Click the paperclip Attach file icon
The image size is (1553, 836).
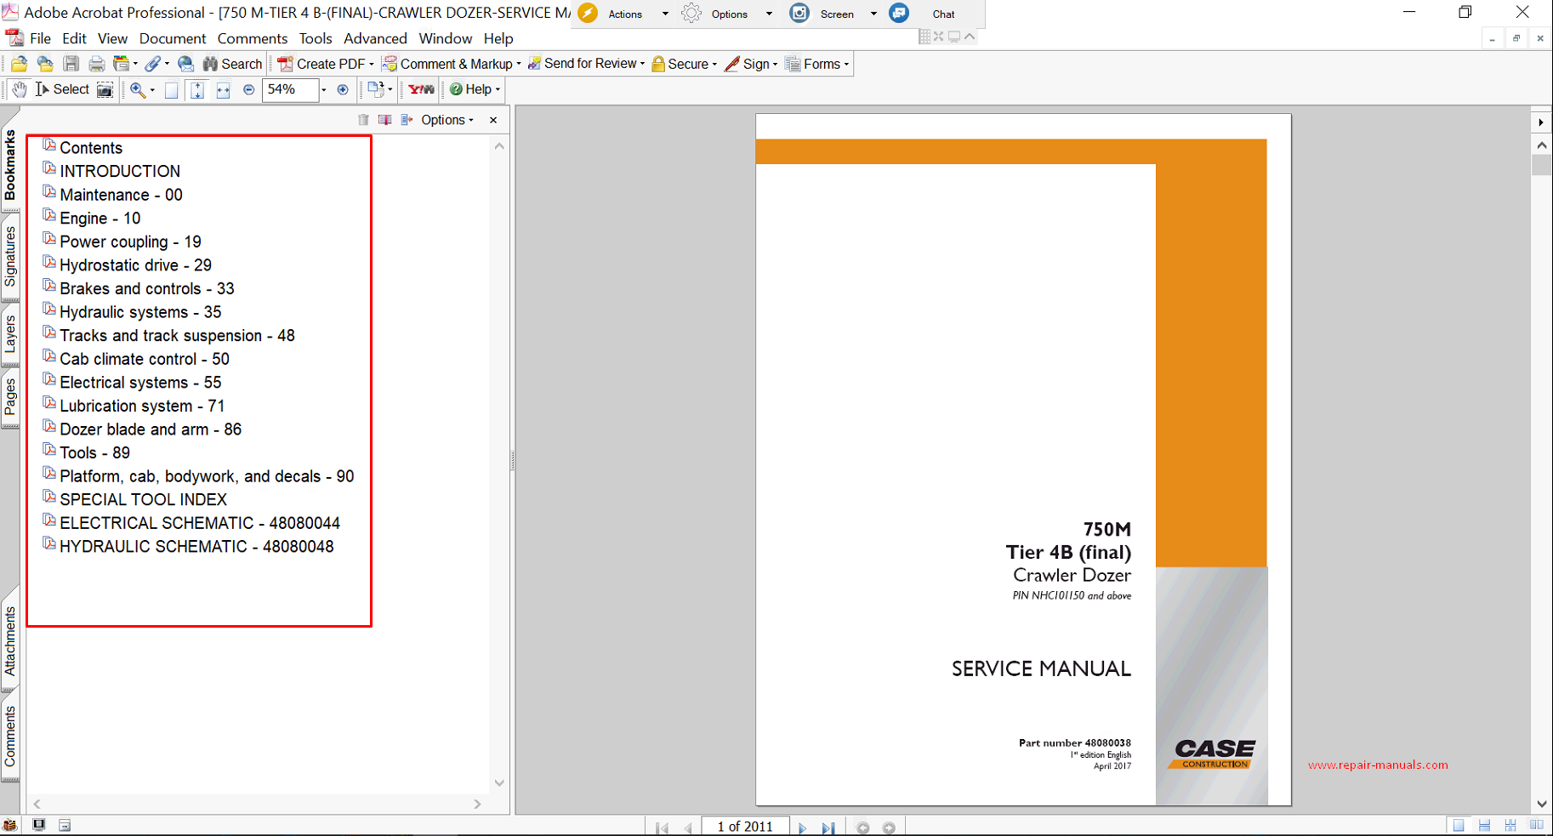coord(152,64)
